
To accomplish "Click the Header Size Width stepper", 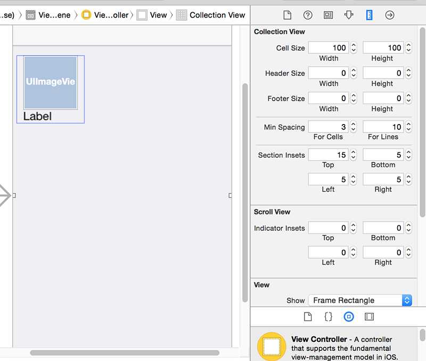I will 353,73.
